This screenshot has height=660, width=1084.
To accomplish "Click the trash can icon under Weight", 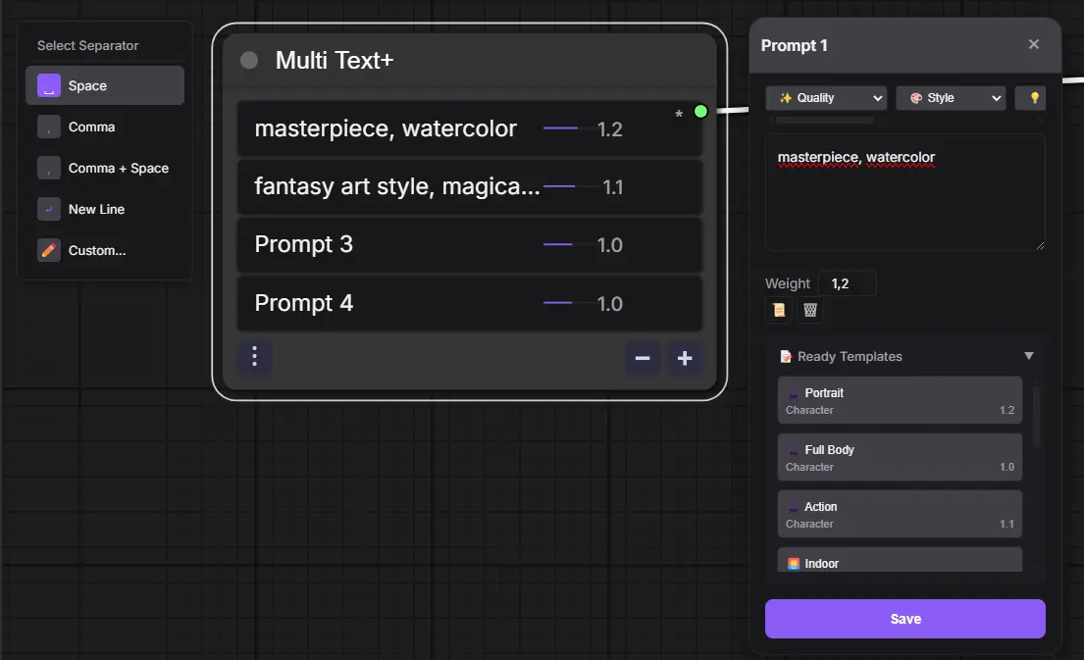I will [810, 310].
